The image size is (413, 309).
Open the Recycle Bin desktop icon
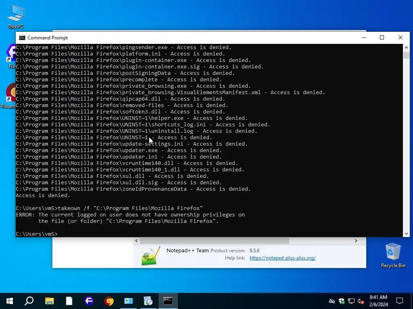[x=393, y=255]
